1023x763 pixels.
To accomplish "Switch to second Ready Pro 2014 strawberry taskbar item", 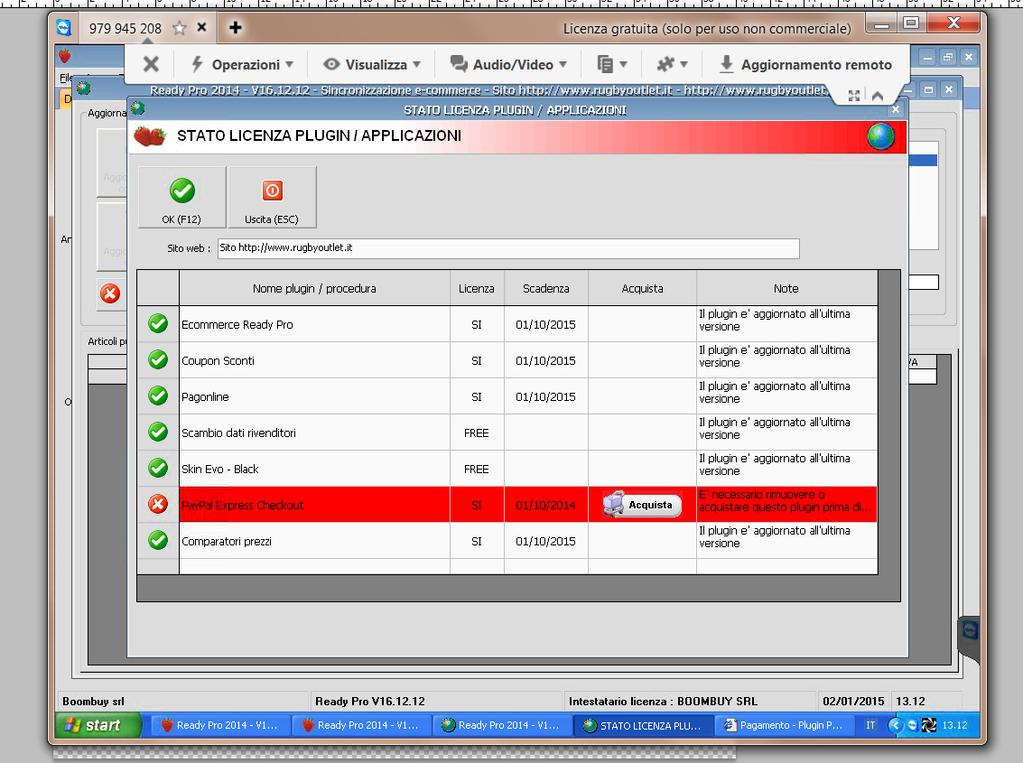I will (361, 725).
